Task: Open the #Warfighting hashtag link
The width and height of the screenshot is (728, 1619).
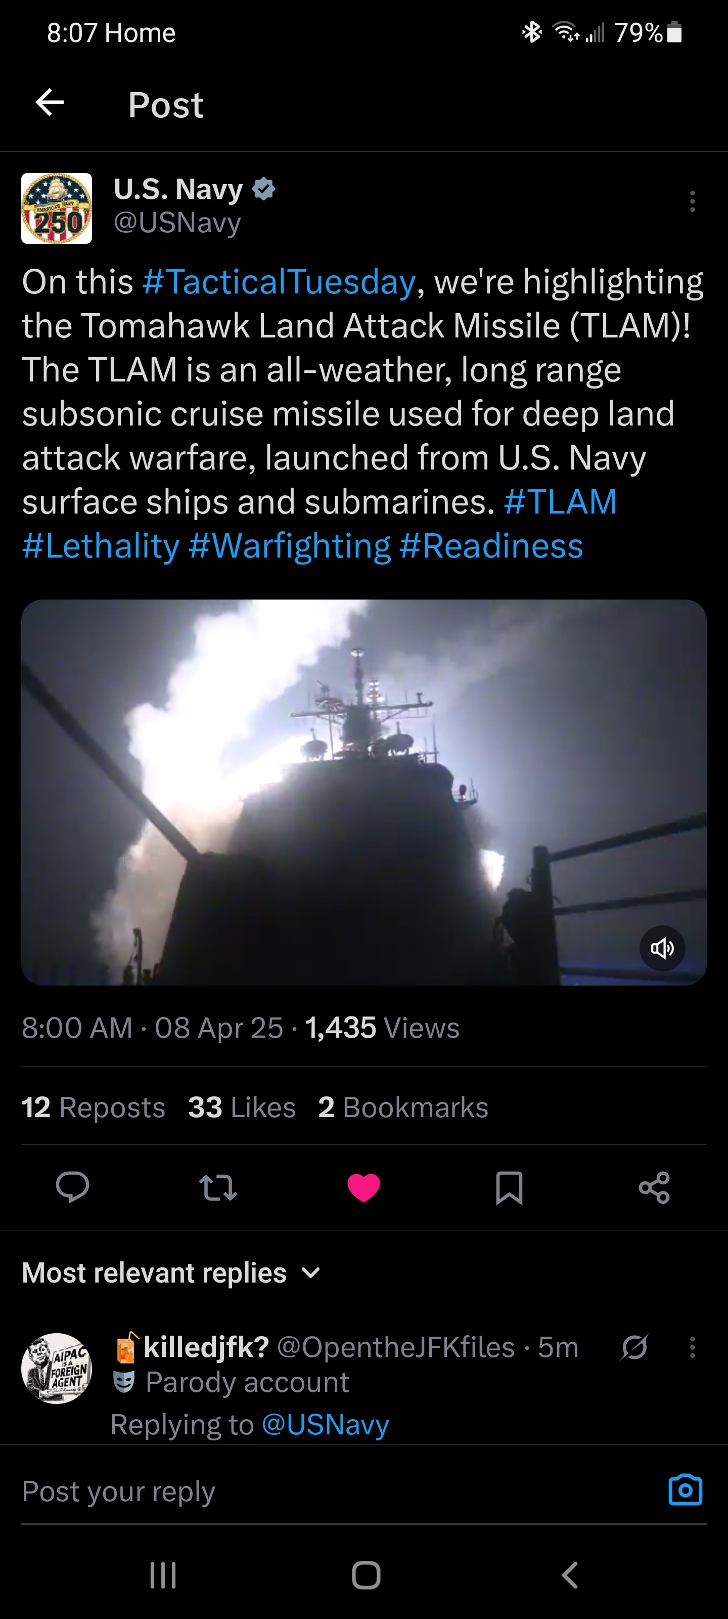Action: [x=289, y=545]
